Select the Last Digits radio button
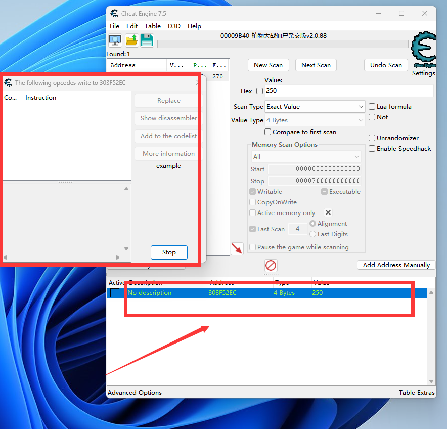Viewport: 447px width, 429px height. [312, 234]
